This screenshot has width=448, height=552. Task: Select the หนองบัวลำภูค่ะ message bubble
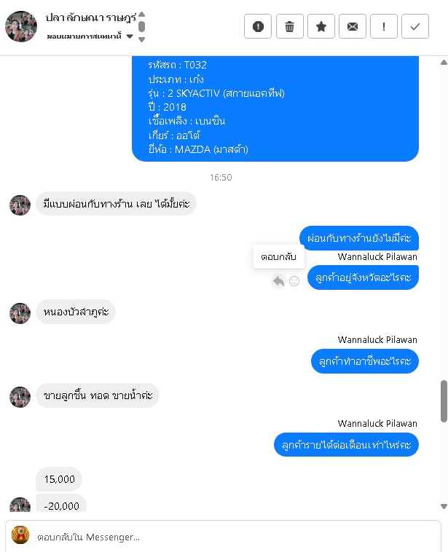coord(76,312)
